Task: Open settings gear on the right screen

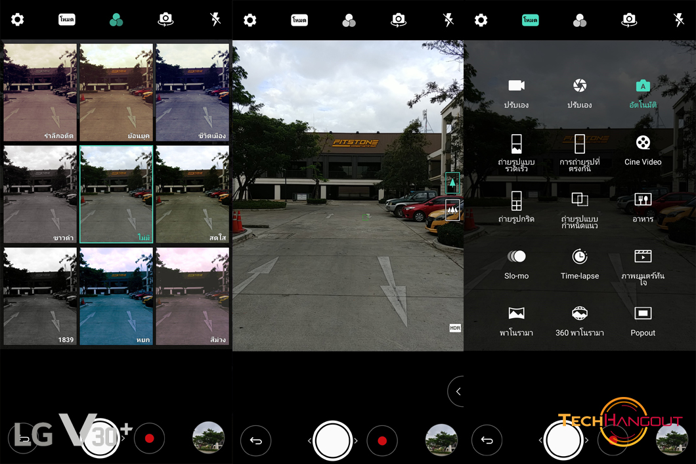Action: [x=481, y=20]
